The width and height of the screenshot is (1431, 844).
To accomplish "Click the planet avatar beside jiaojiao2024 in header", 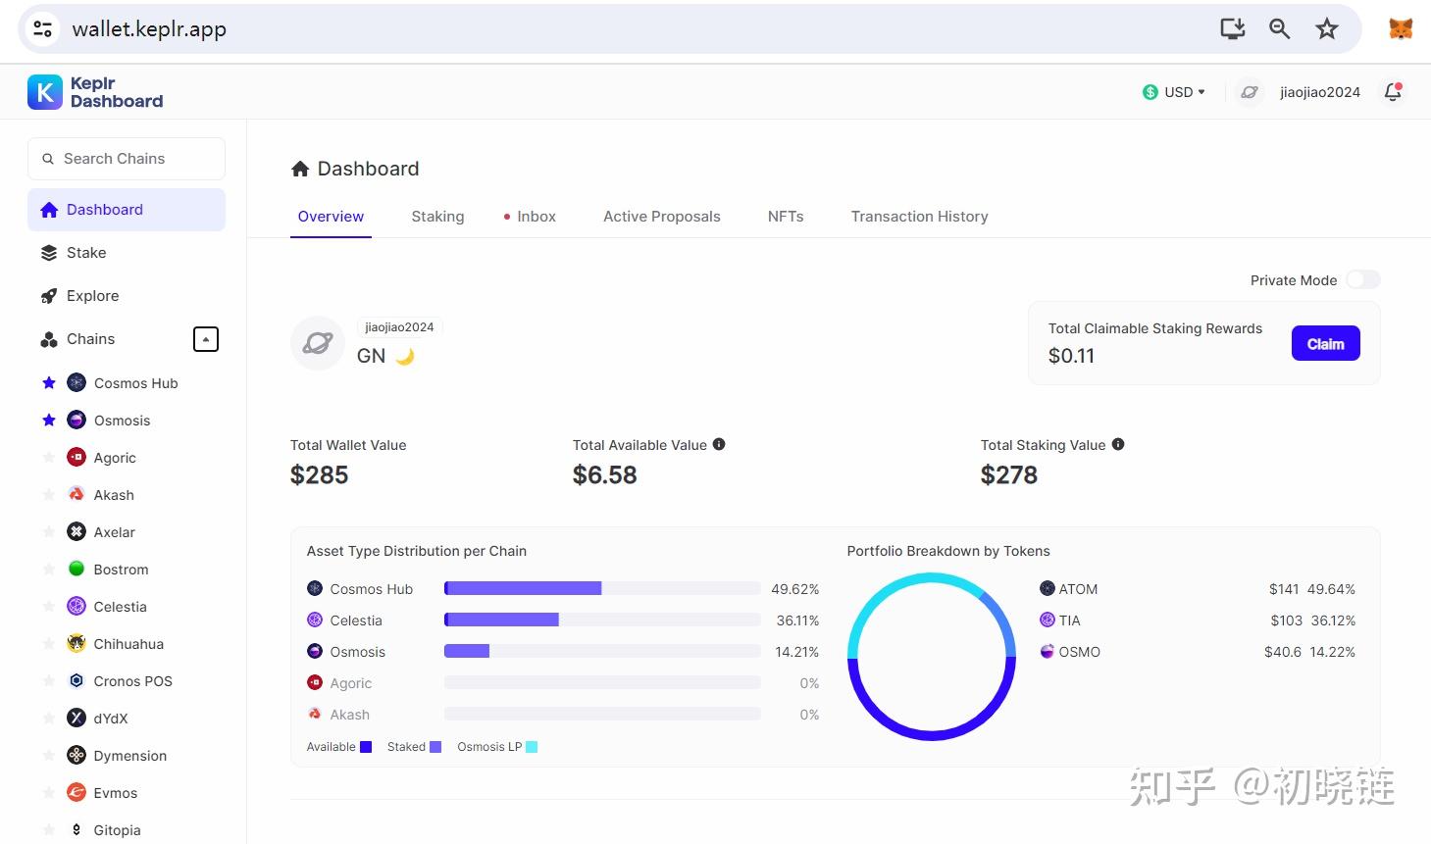I will [1249, 92].
